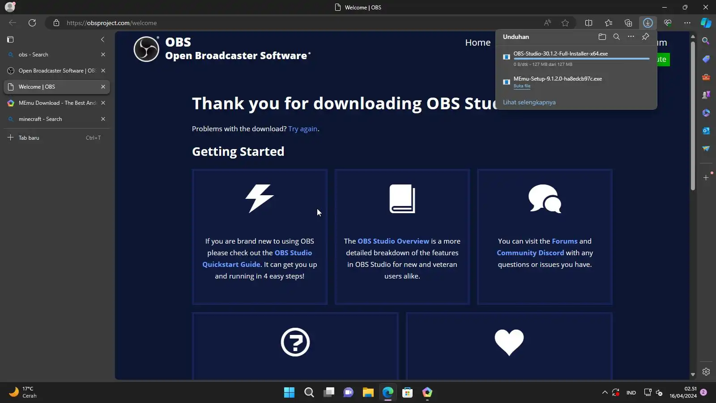Switch to minecraft - Search tab

coord(56,119)
